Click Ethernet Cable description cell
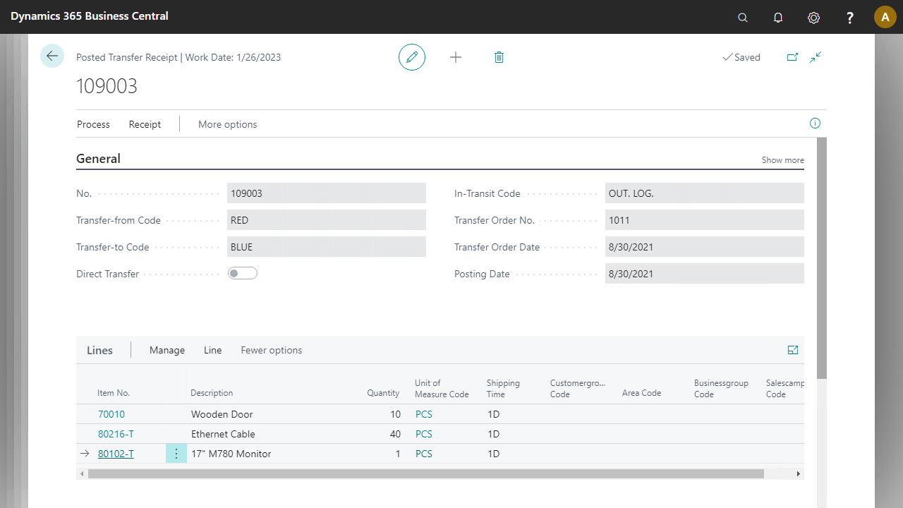903x508 pixels. (x=223, y=434)
